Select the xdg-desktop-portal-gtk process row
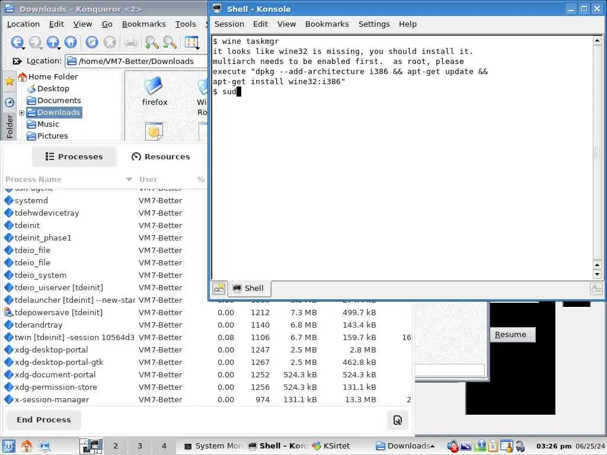Viewport: 607px width, 455px height. 207,362
